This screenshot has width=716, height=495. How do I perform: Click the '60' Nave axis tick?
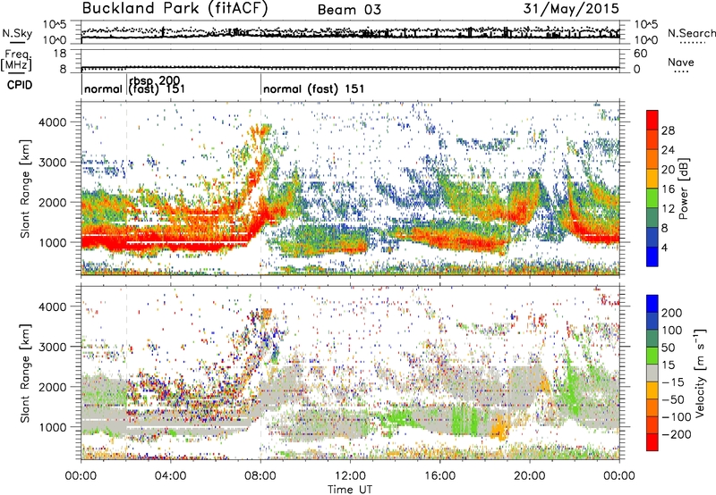(x=640, y=54)
